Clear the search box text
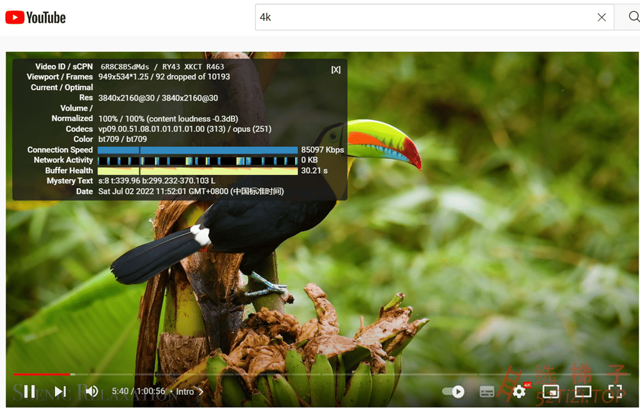The image size is (640, 408). coord(601,17)
